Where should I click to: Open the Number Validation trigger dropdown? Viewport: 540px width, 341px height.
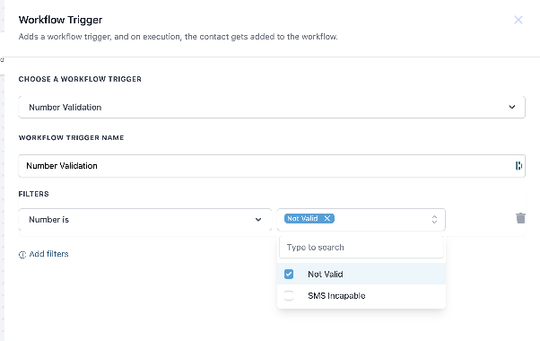click(272, 107)
